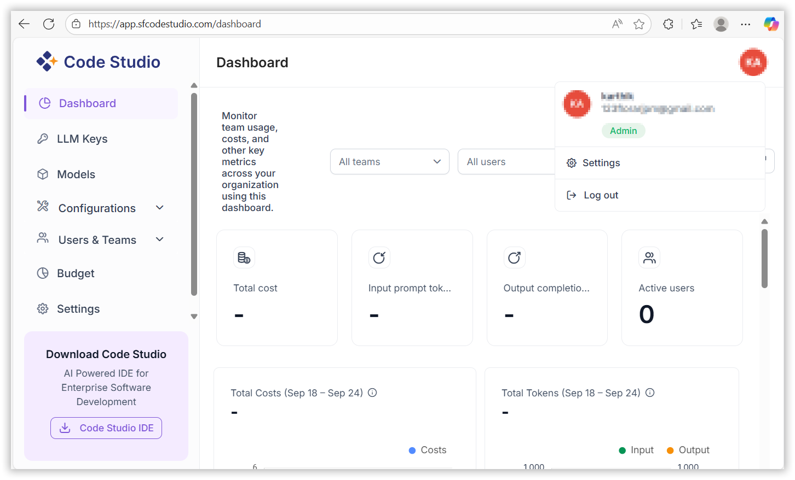Image resolution: width=795 pixels, height=480 pixels.
Task: Click the browser profile avatar
Action: click(721, 24)
